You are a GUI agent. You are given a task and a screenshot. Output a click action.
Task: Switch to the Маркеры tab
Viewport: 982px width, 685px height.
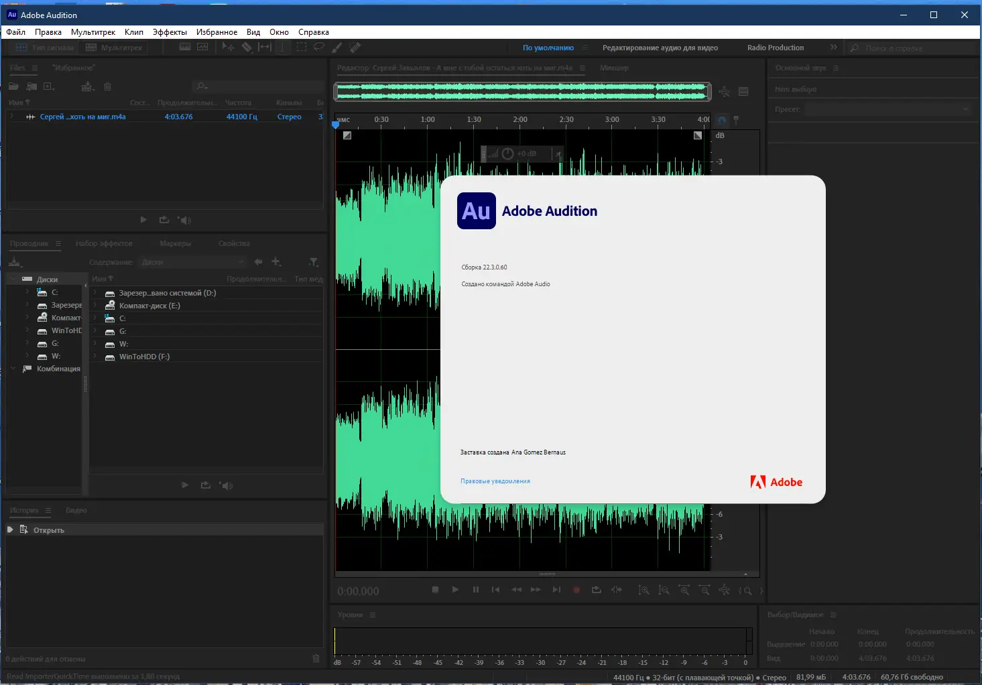coord(176,243)
